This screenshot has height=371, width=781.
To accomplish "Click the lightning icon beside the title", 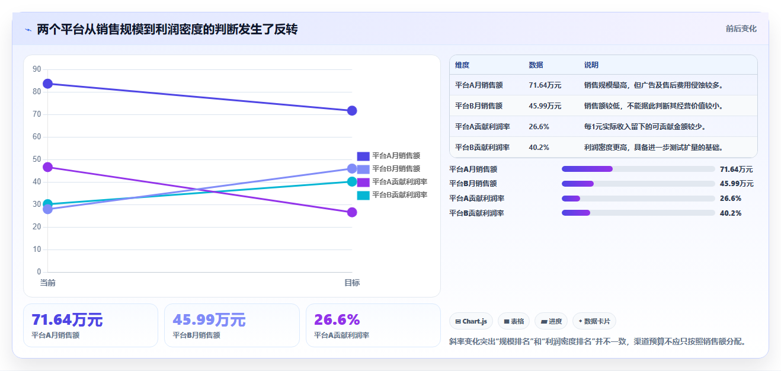I will coord(28,30).
